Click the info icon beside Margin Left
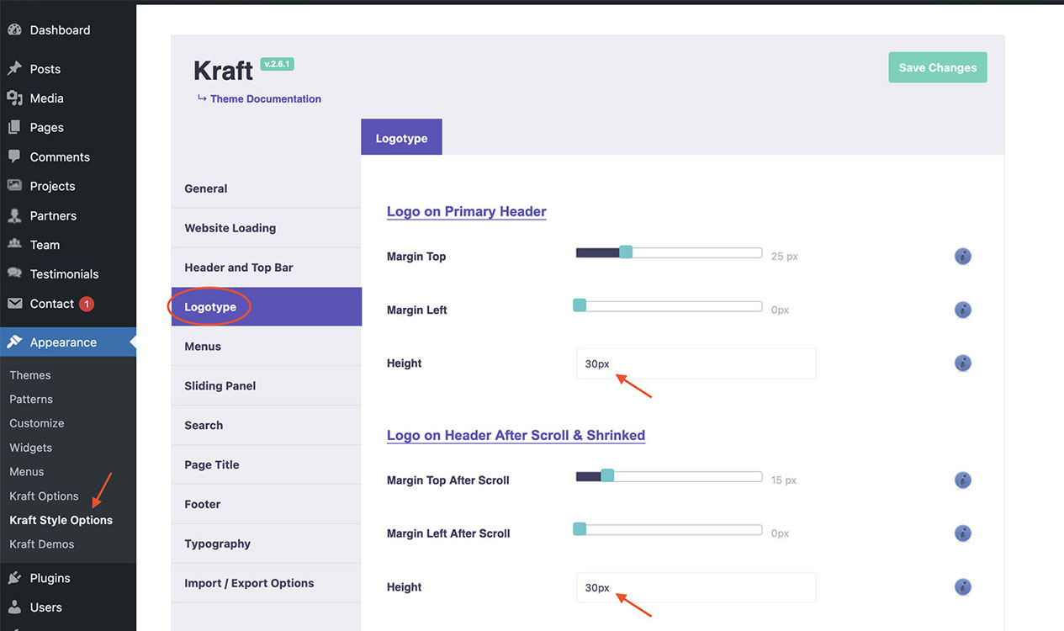 [963, 310]
